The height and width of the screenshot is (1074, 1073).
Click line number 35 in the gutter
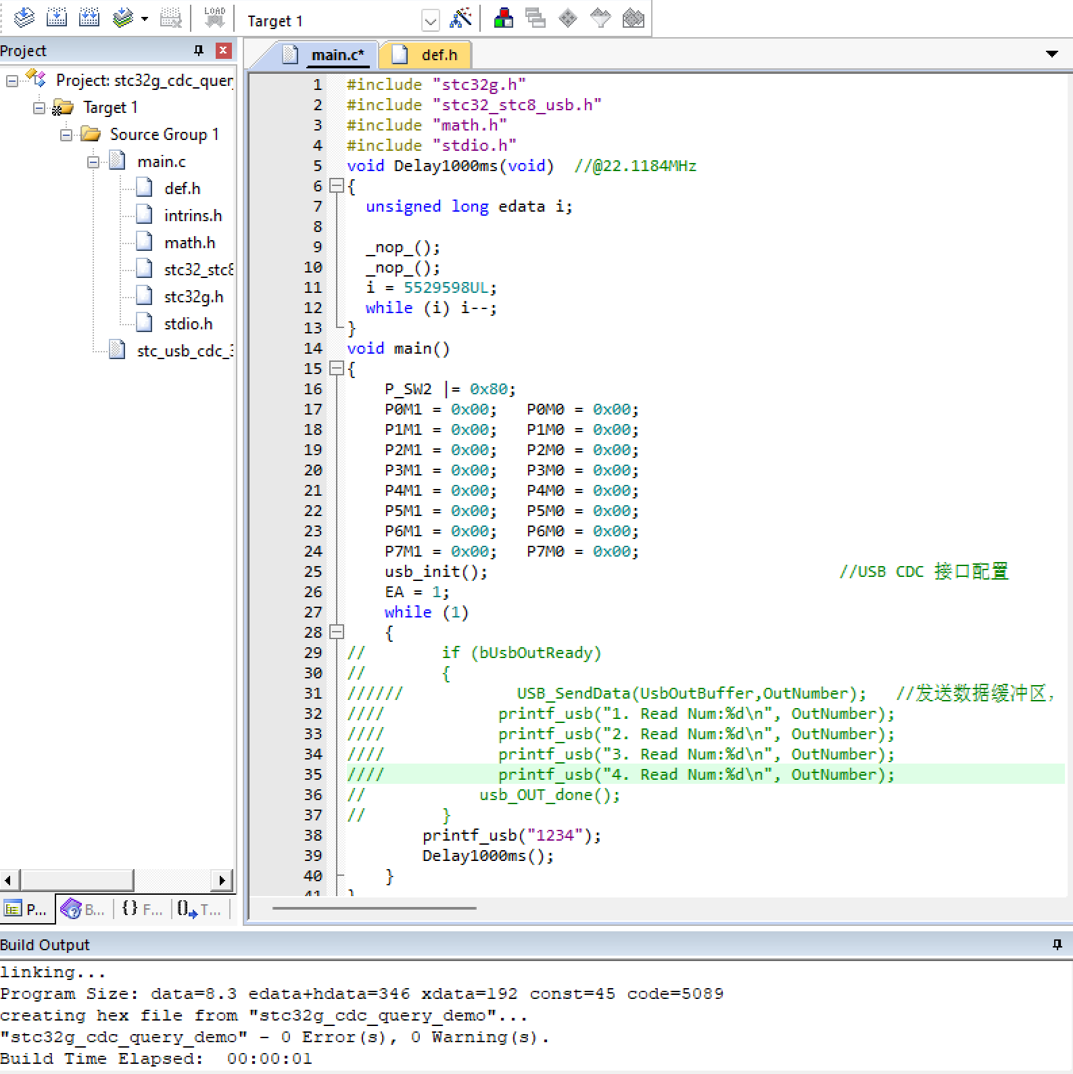point(313,774)
